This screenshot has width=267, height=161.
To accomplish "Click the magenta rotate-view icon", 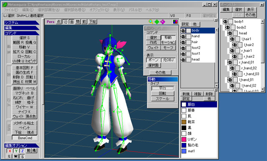I will [x=163, y=22].
